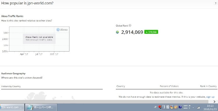Open the IME help icon in taskbar

(x=180, y=107)
